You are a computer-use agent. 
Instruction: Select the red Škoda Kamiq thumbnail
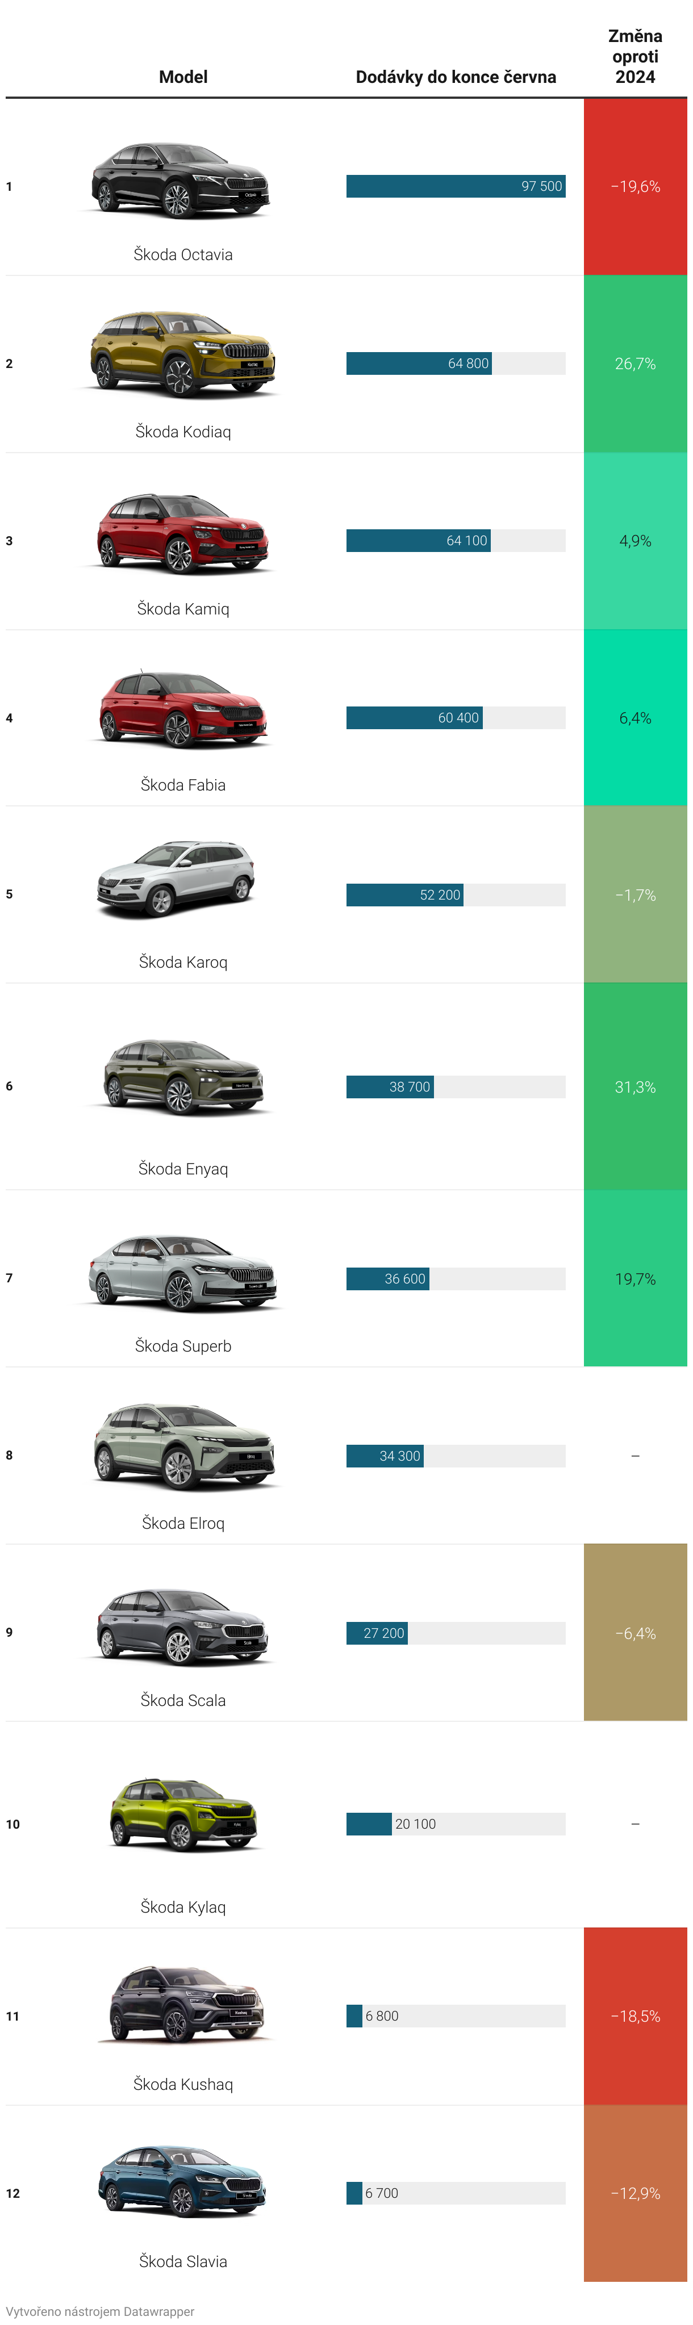182,533
